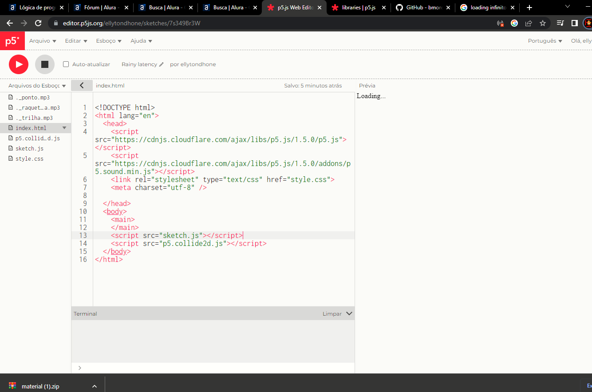
Task: Click the Prévia preview heading
Action: [367, 86]
